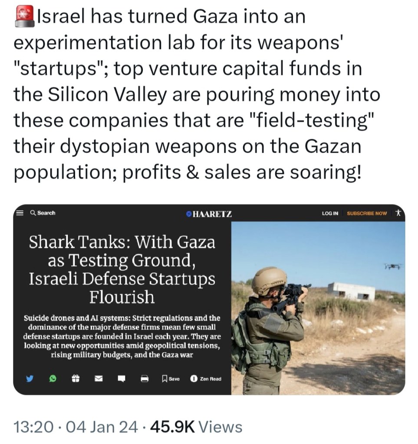The image size is (418, 444).
Task: Open the hamburger menu on Haaretz
Action: pyautogui.click(x=19, y=213)
